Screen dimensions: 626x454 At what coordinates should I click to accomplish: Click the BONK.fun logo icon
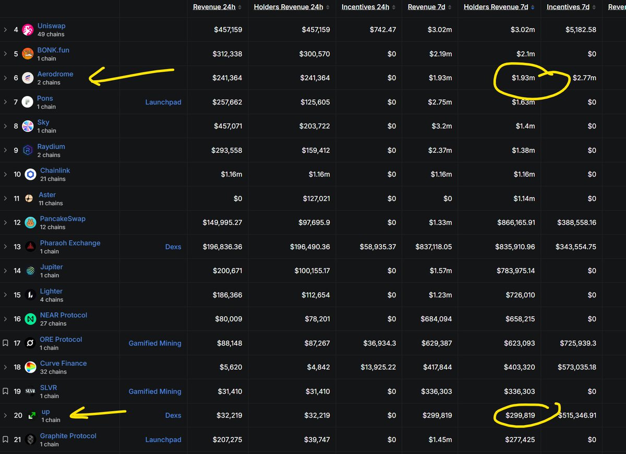click(x=28, y=54)
